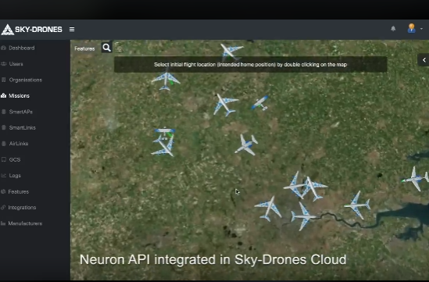Expand the right side panel chevron
429x282 pixels.
pos(424,60)
